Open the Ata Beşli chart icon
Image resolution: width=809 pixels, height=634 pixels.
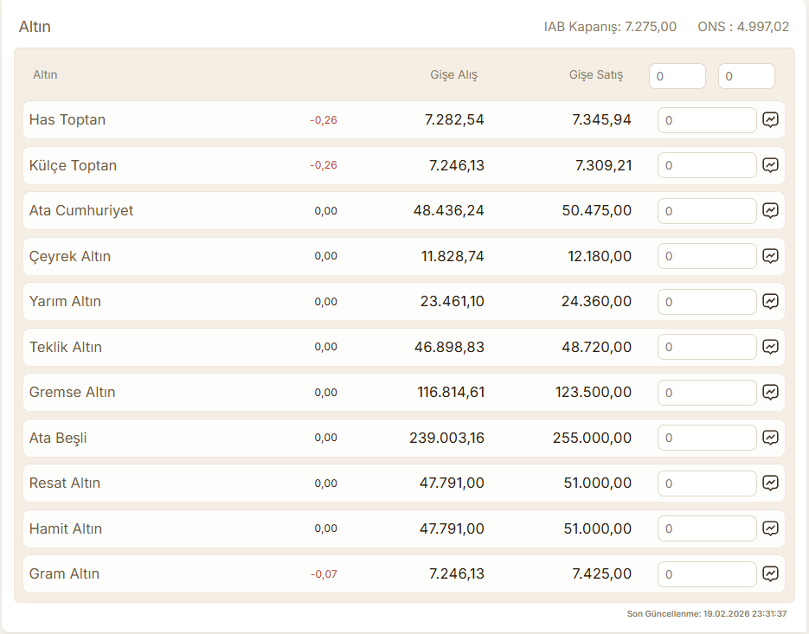(x=770, y=438)
